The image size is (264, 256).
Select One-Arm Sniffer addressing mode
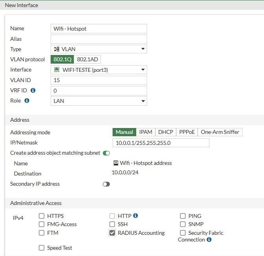pos(220,132)
